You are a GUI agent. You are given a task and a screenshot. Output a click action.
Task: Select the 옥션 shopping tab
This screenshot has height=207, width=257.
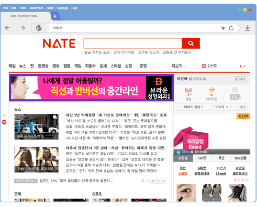(221, 158)
